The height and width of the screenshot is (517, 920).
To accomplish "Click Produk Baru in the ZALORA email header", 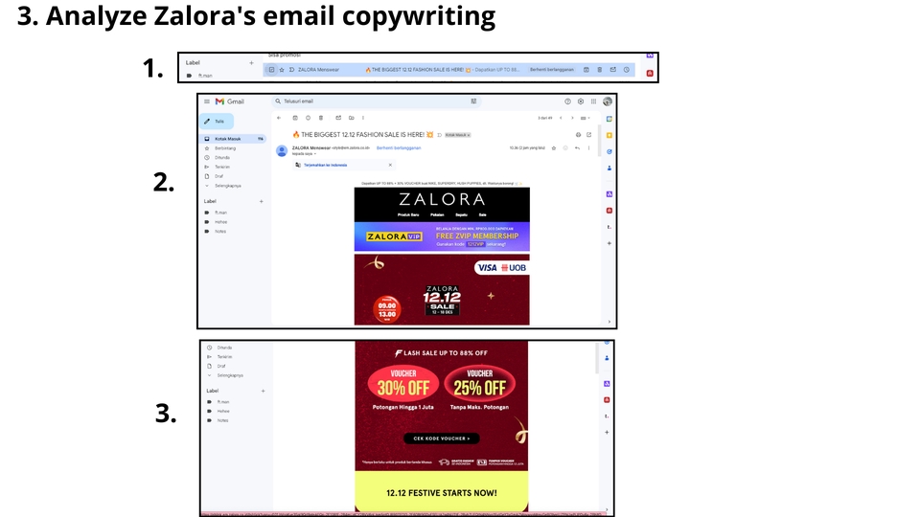I will (408, 214).
